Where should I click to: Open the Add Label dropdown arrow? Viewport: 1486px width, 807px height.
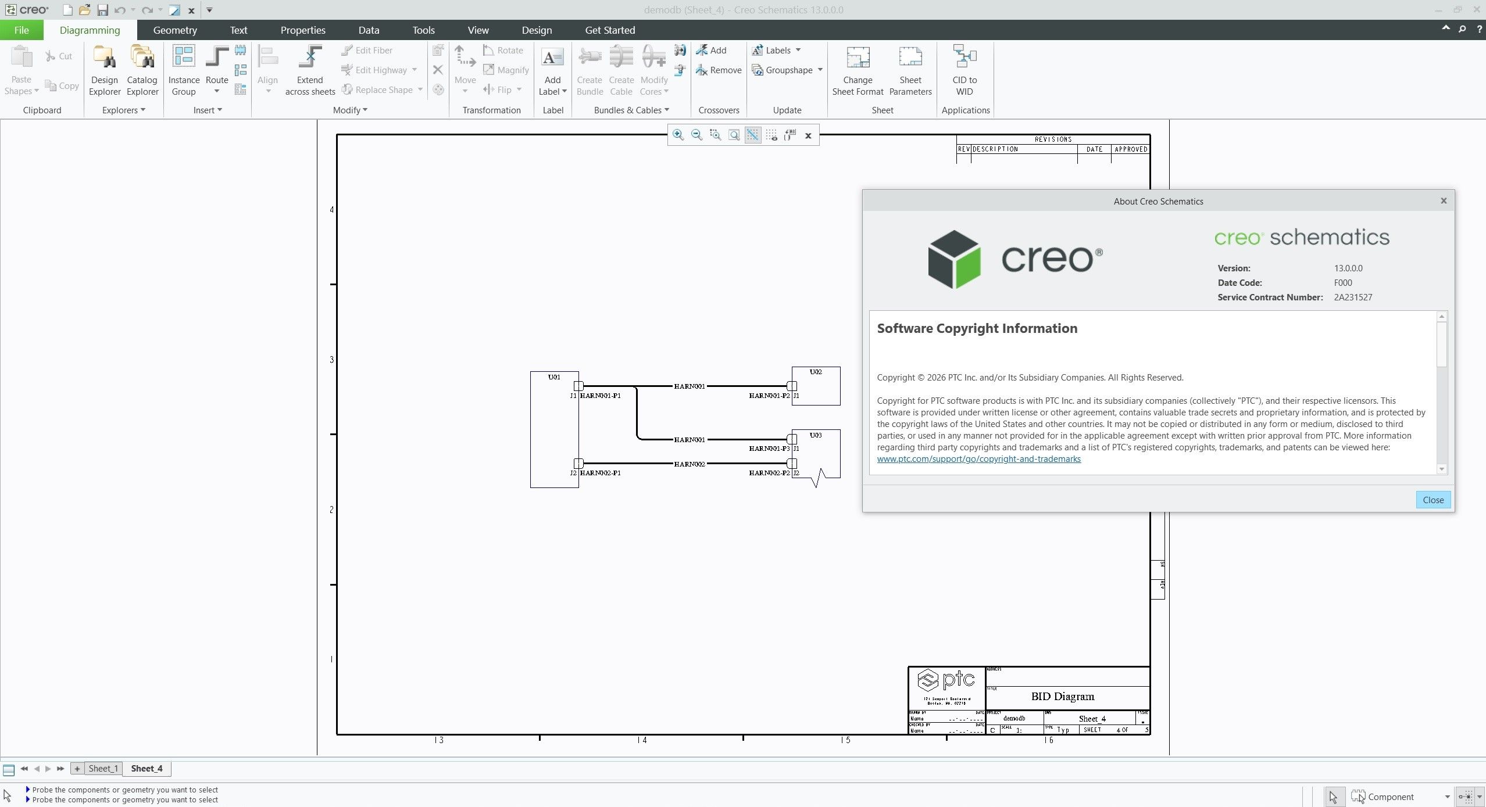[x=564, y=91]
